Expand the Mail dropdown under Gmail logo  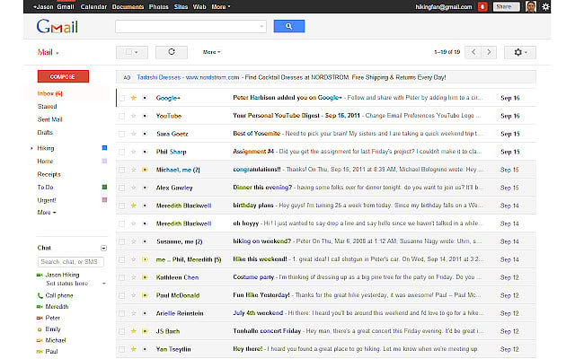click(48, 52)
